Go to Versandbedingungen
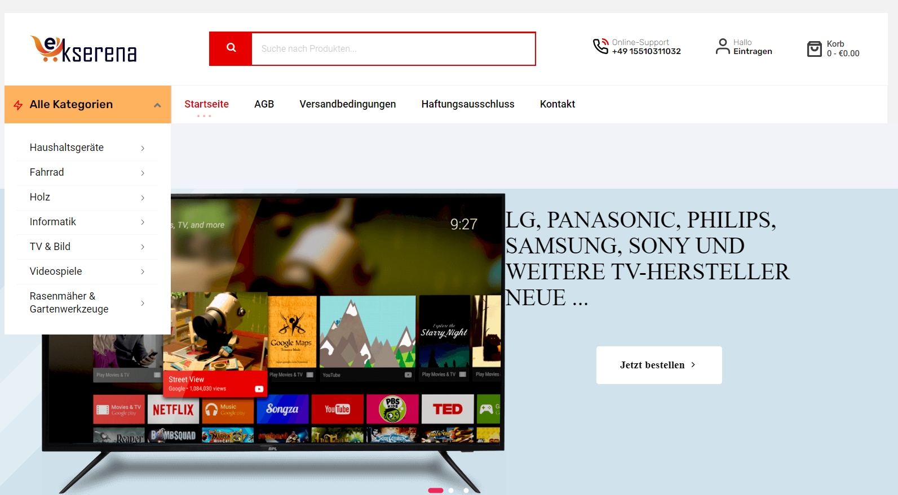 point(348,104)
